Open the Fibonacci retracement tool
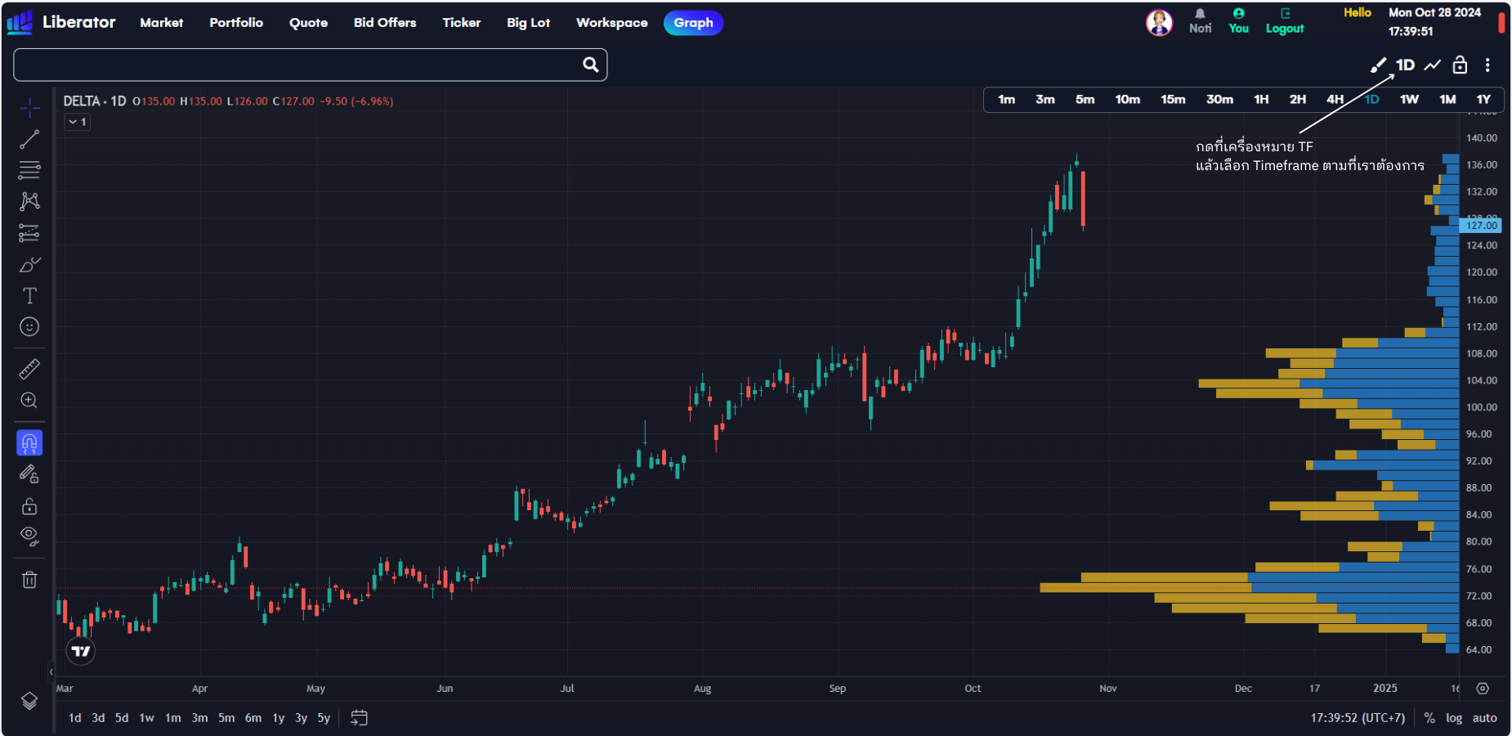The height and width of the screenshot is (736, 1512). coord(29,170)
